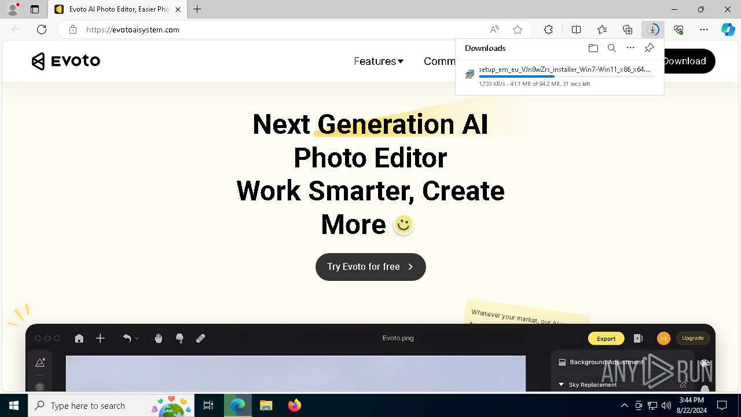Screen dimensions: 741x417
Task: Activate Read aloud icon
Action: pos(494,30)
